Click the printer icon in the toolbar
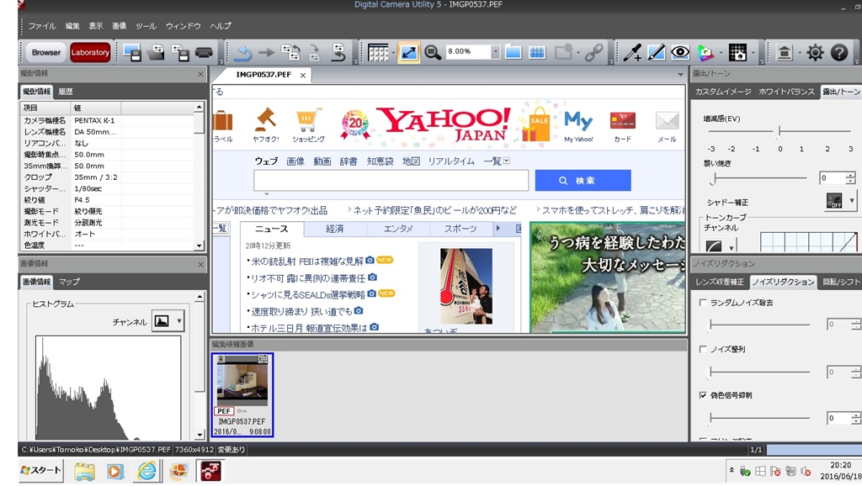This screenshot has width=862, height=486. point(203,53)
